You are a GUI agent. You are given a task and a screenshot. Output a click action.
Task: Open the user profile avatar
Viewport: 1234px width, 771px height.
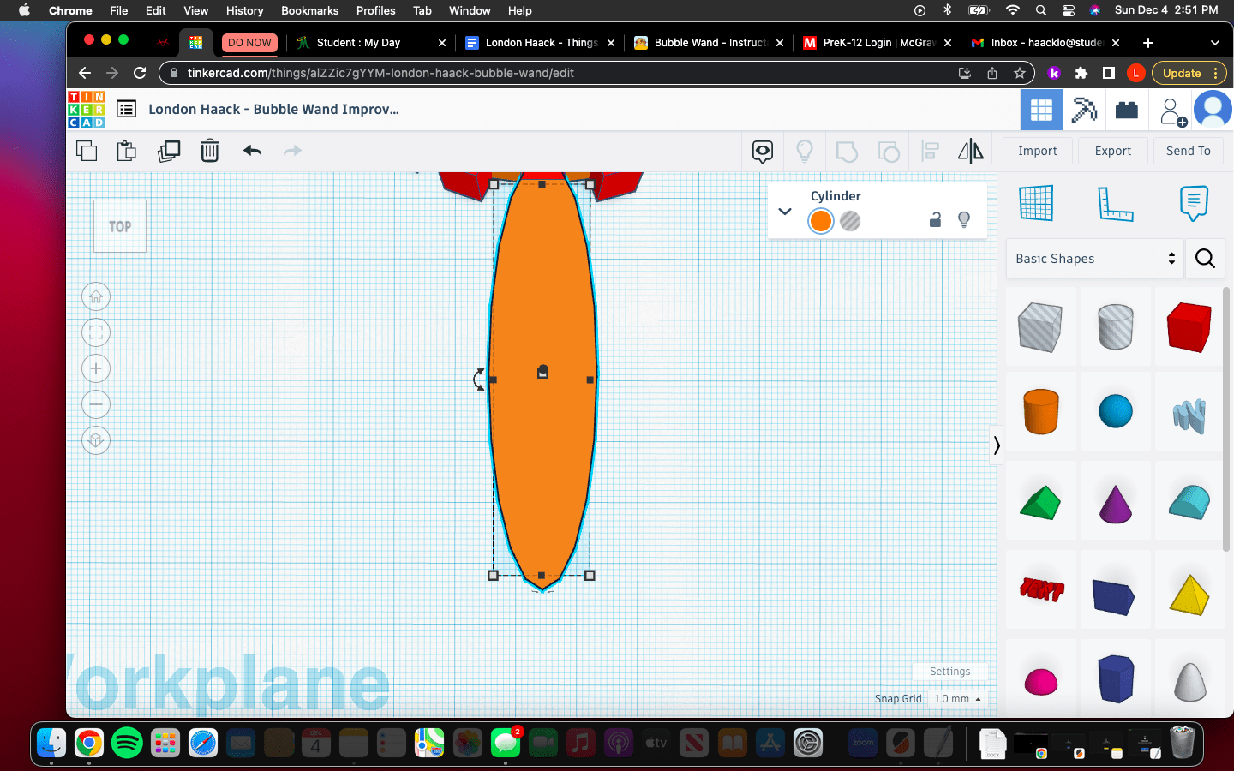1213,110
